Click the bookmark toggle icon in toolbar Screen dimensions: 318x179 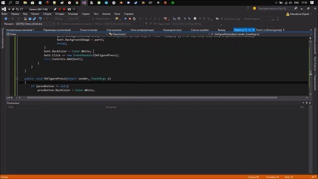coord(195,19)
